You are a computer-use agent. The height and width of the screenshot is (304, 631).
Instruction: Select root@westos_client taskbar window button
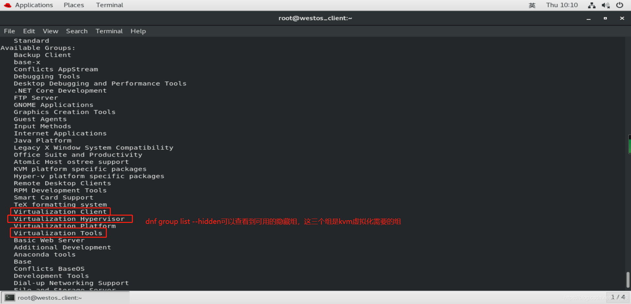[x=66, y=298]
